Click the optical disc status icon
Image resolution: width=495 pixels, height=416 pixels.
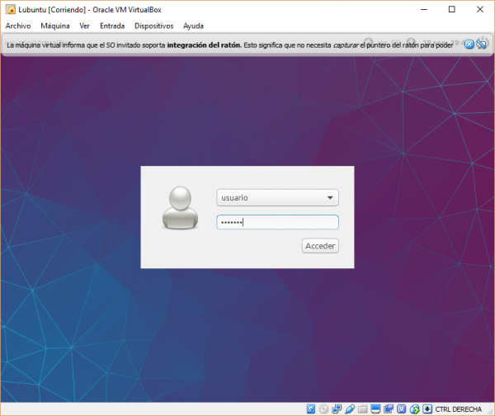click(323, 409)
